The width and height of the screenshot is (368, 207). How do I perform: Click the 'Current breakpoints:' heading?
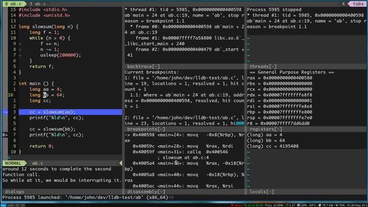(x=152, y=72)
